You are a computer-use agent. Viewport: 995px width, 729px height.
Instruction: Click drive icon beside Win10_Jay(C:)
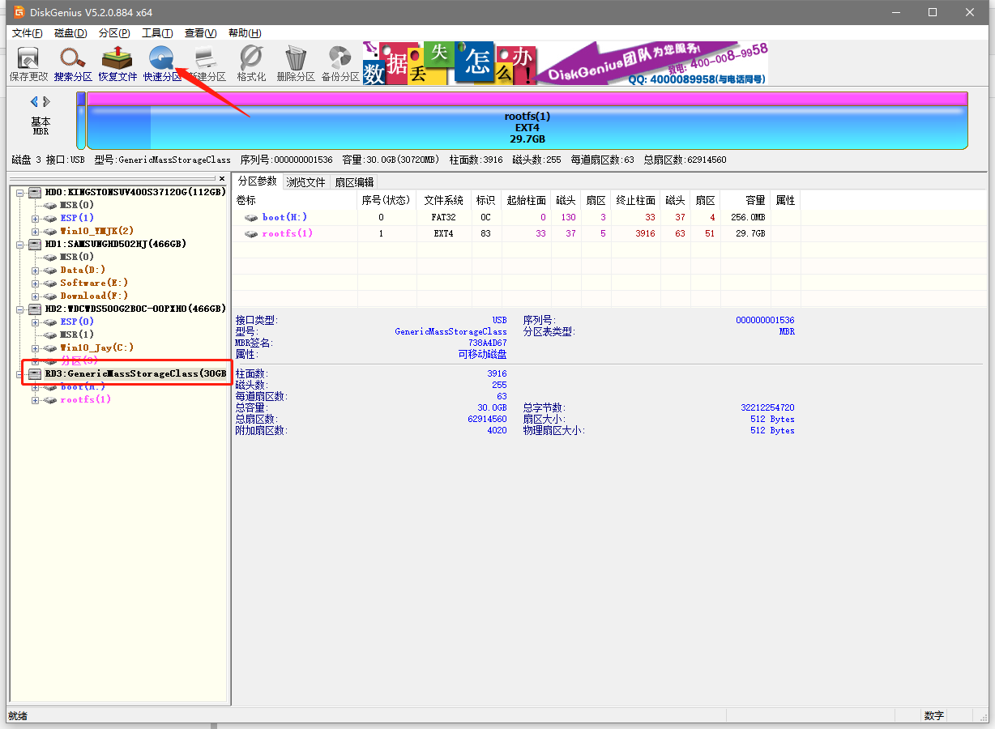coord(50,347)
